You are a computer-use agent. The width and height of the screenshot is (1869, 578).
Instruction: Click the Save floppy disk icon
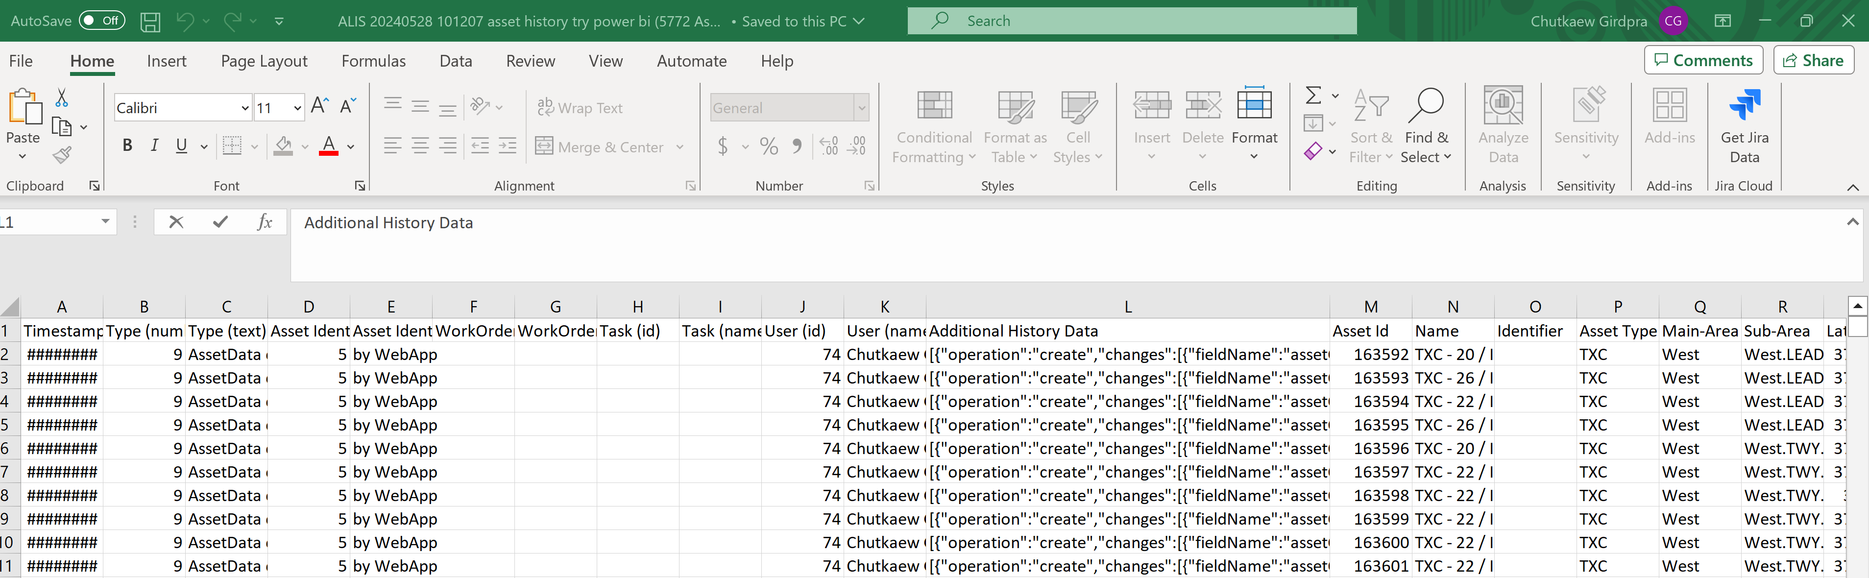[150, 21]
